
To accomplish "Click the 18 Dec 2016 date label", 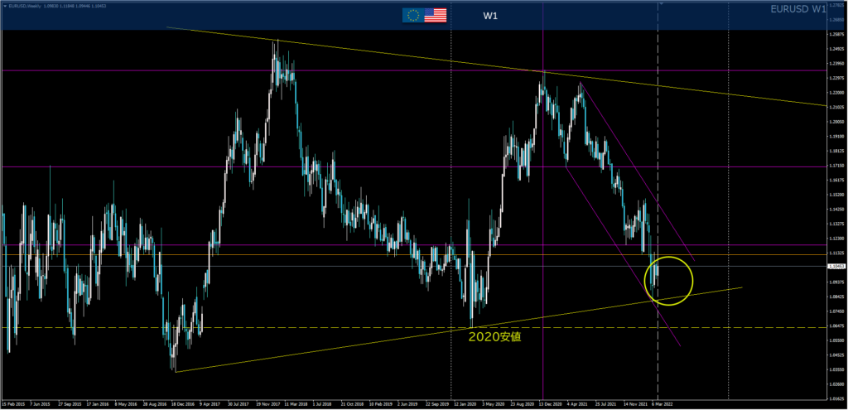I will coord(182,403).
